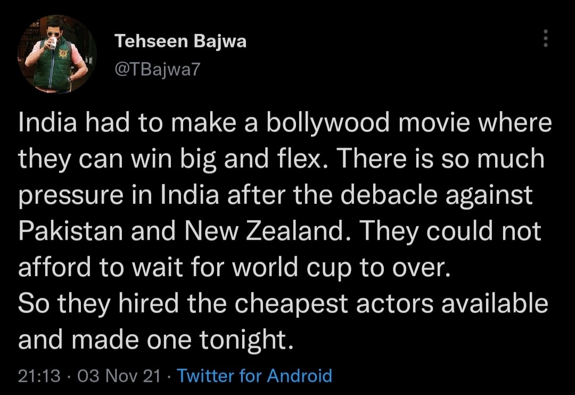
Task: Open the three-dot more options menu
Action: (x=545, y=38)
